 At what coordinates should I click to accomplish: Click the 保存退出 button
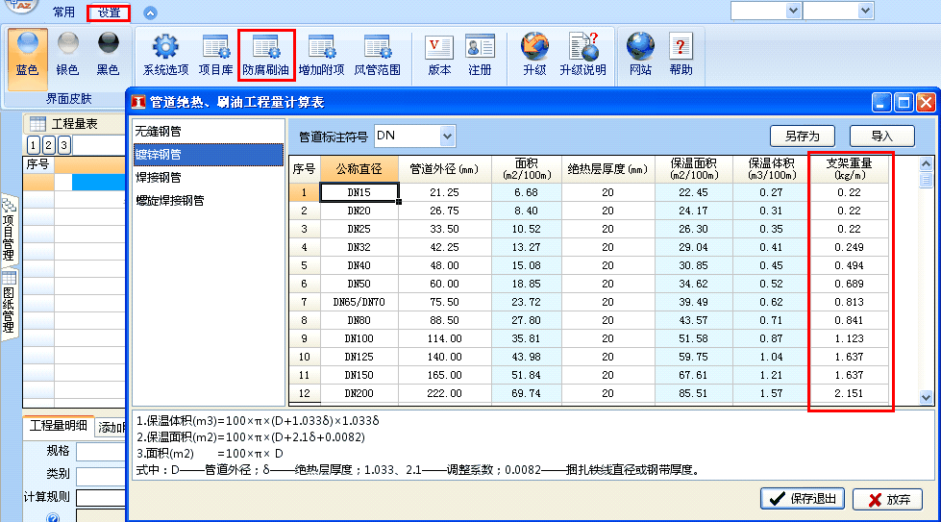click(802, 499)
